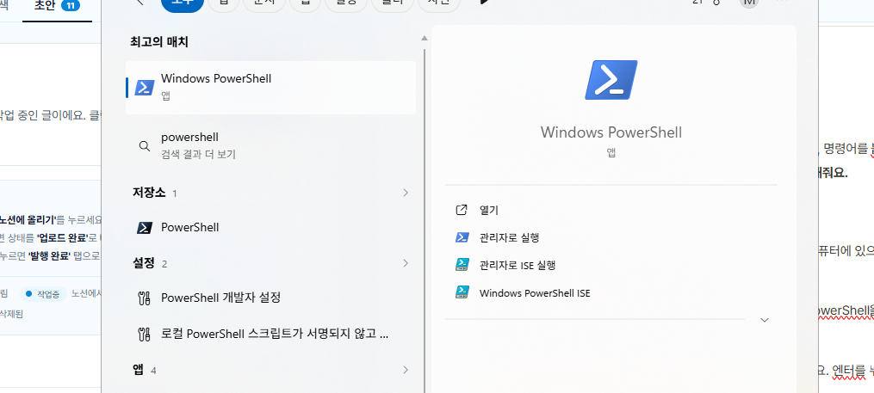Select the black PowerShell store app icon
Screen dimensions: 874x393
pos(145,227)
